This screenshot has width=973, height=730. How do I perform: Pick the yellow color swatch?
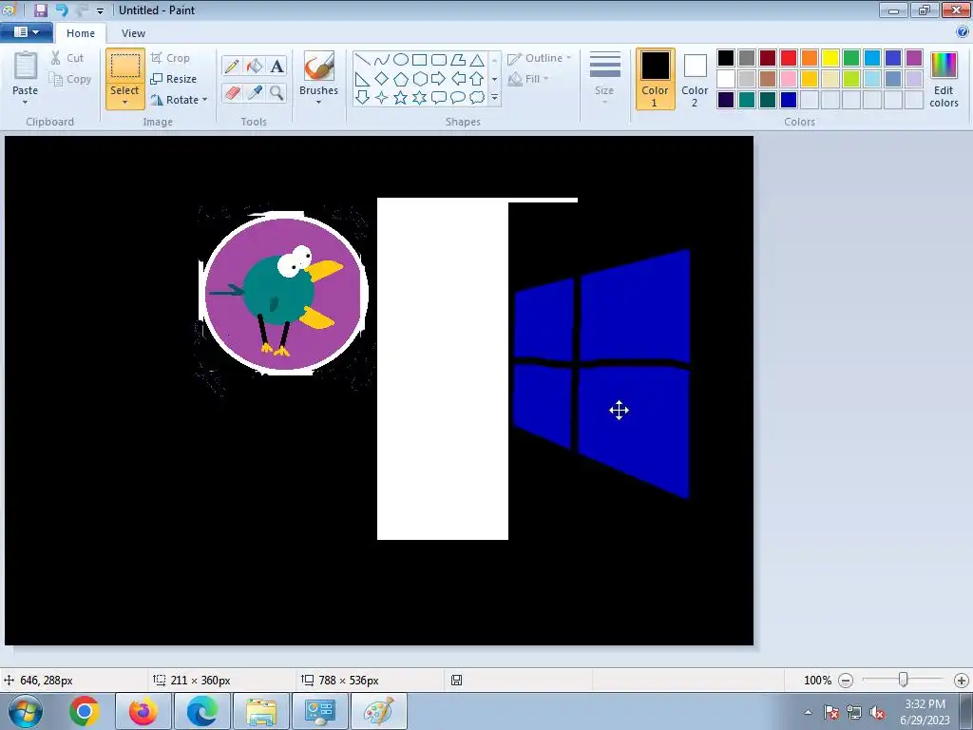(x=830, y=58)
